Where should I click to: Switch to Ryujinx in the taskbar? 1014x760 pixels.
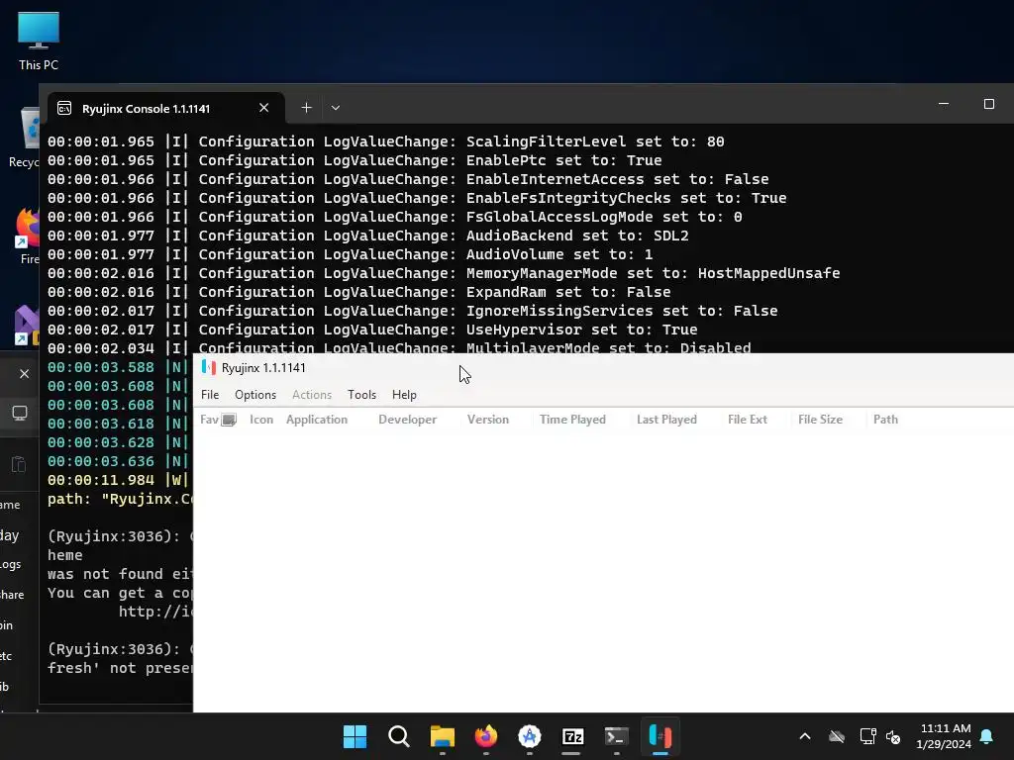pyautogui.click(x=660, y=736)
